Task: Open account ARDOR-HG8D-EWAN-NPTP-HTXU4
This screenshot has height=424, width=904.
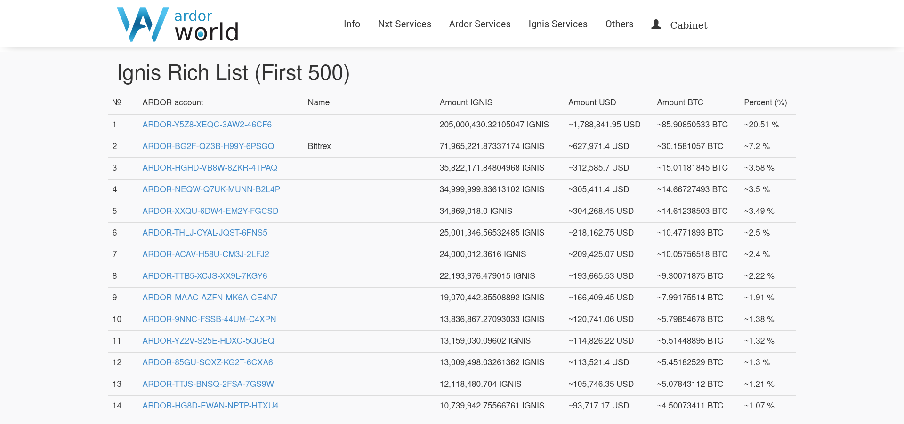Action: [210, 406]
